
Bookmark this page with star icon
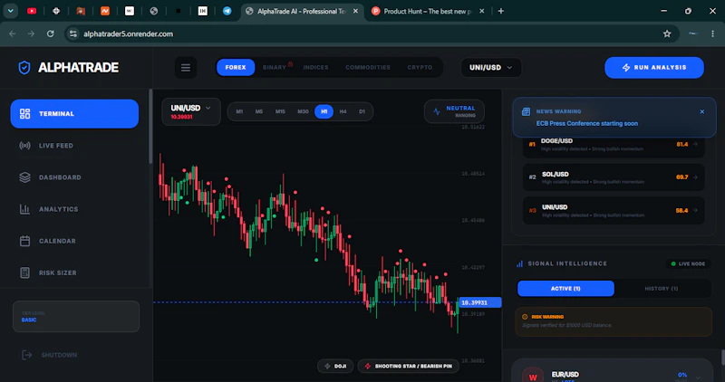tap(667, 33)
